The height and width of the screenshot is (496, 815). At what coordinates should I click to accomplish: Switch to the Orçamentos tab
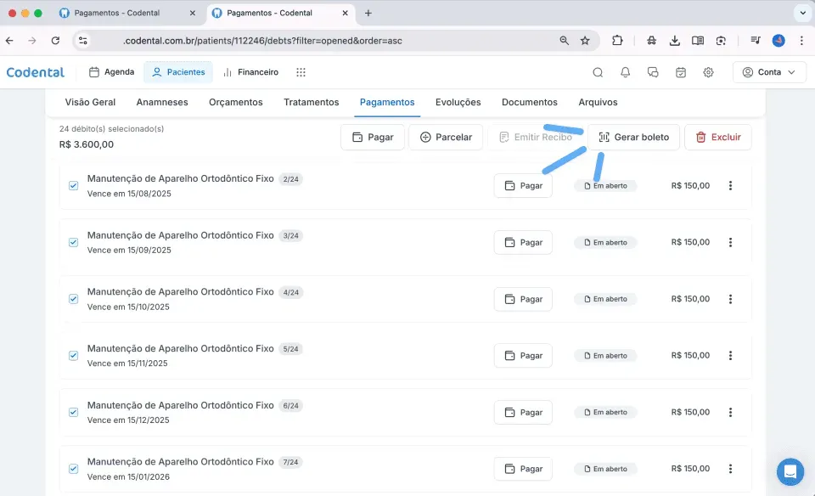[236, 103]
